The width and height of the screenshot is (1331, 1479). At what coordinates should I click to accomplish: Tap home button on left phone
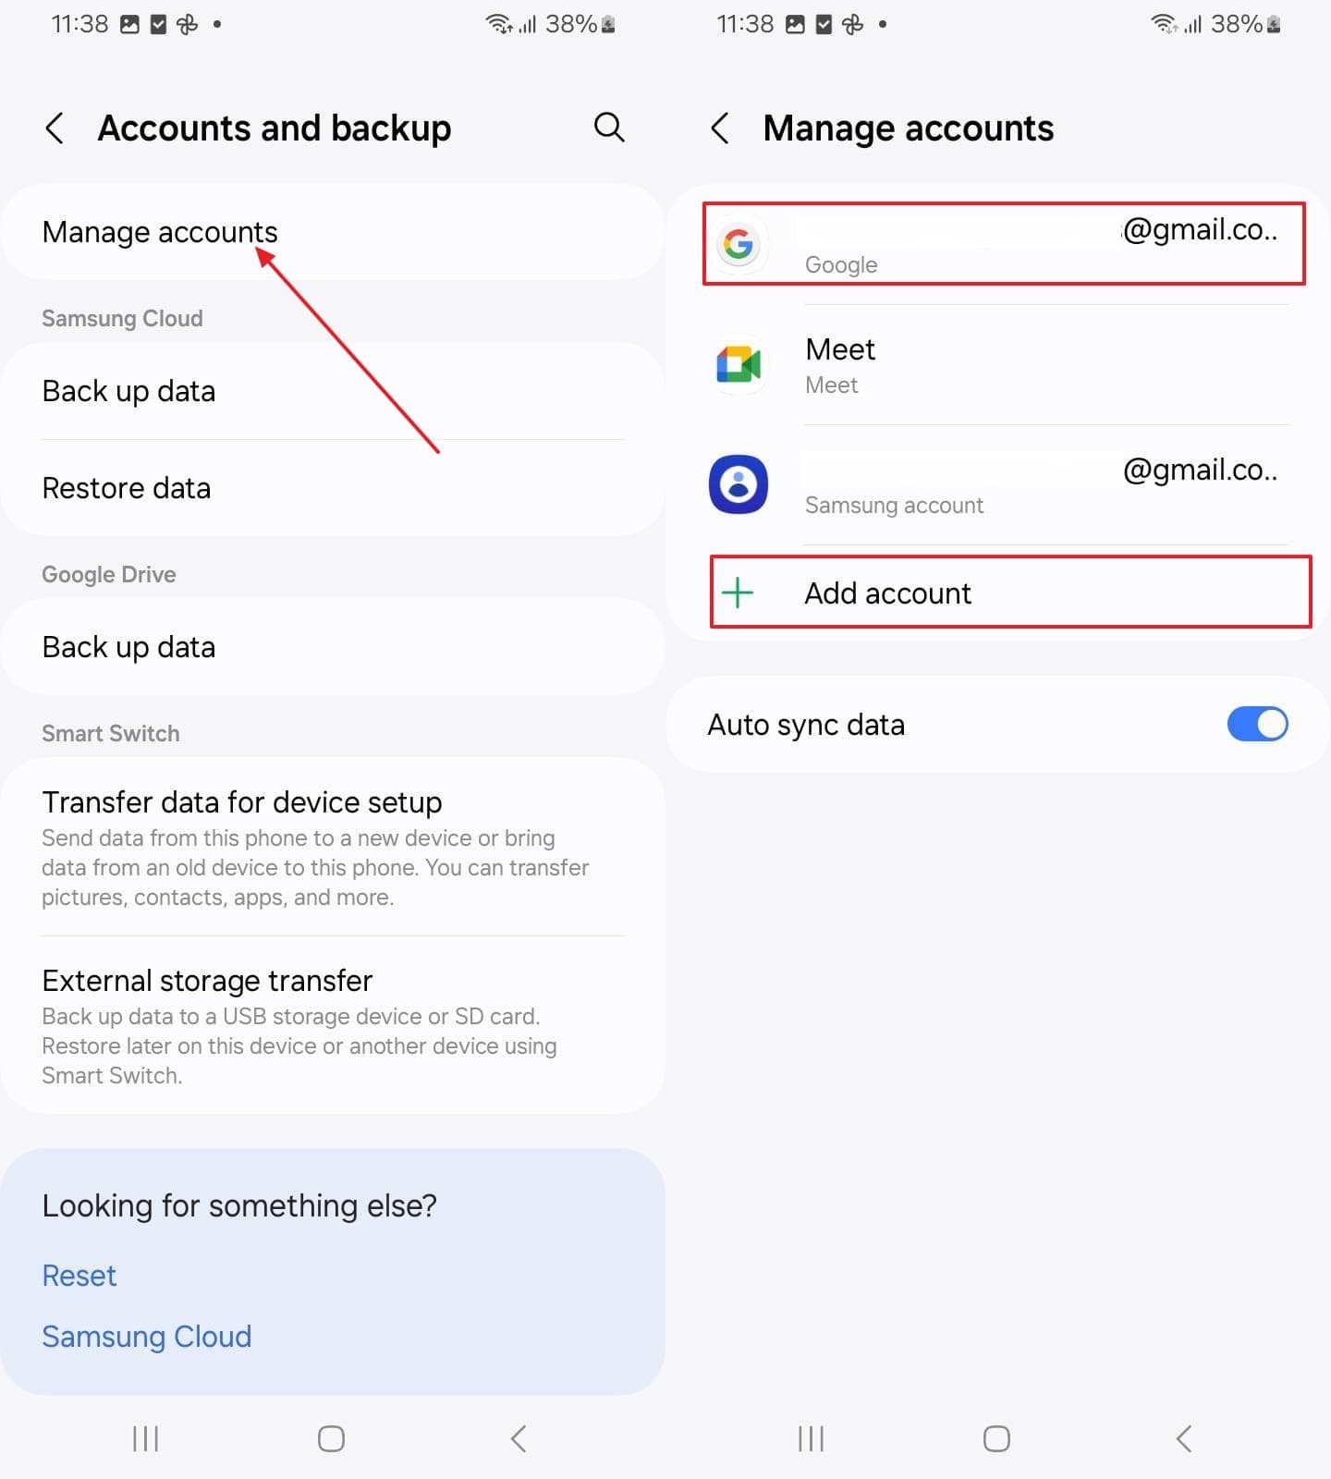tap(331, 1438)
